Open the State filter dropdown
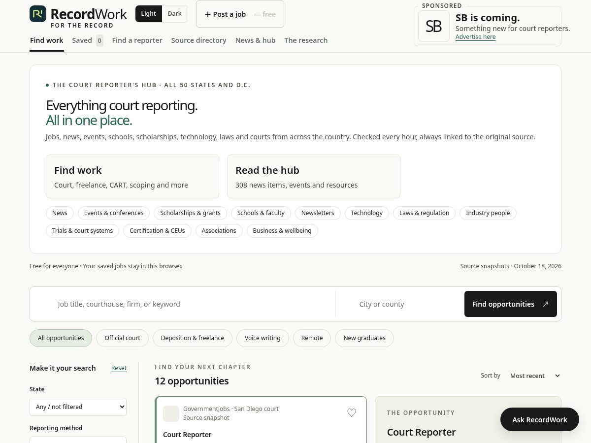Viewport: 591px width, 443px height. tap(78, 407)
